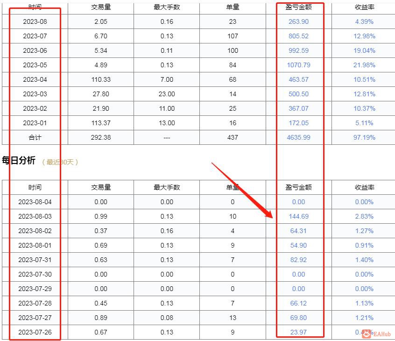Open the 992.59 profit link for 2023-06
The height and width of the screenshot is (341, 395).
click(x=298, y=50)
